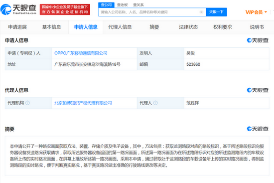Screen dimensions: 274x183
Task: Click the 天眼一下 search button
Action: pos(216,12)
